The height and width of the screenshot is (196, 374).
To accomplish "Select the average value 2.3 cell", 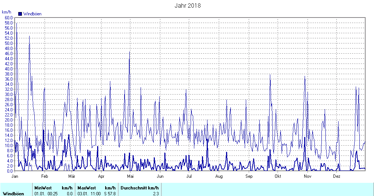I will click(x=156, y=193).
